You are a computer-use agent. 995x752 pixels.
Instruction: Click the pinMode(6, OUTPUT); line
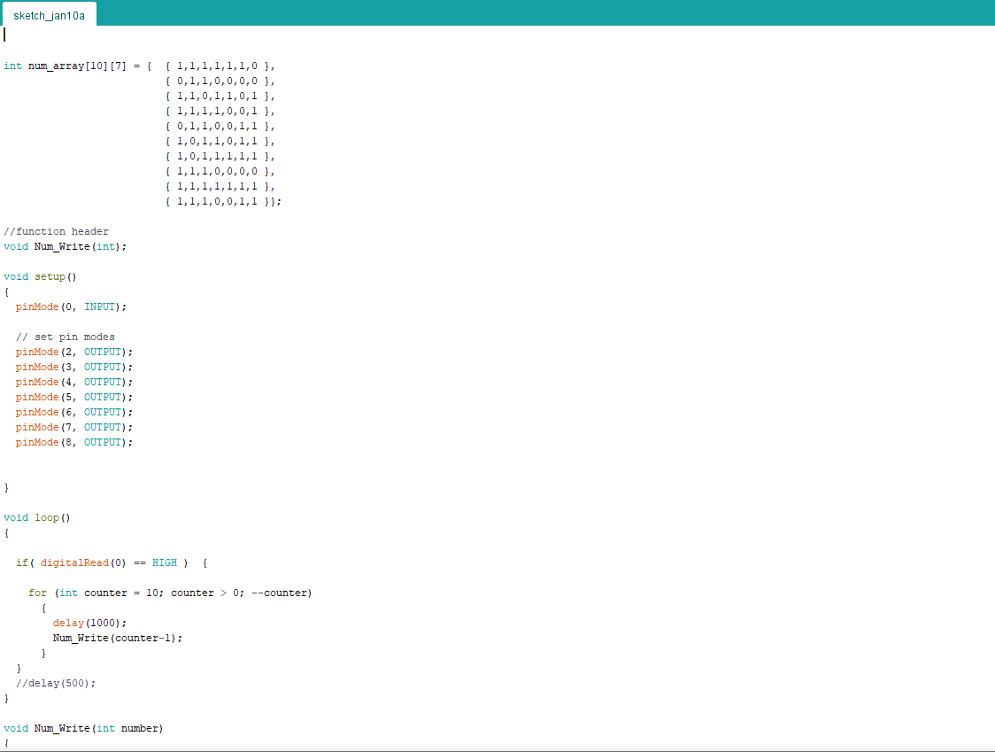tap(74, 412)
